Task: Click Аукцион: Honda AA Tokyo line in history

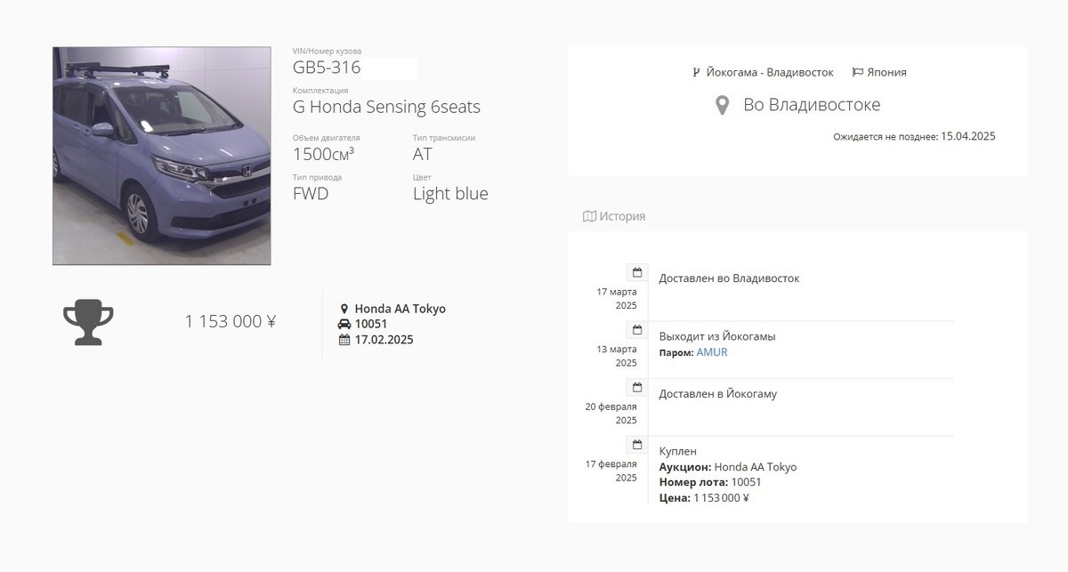Action: coord(728,467)
